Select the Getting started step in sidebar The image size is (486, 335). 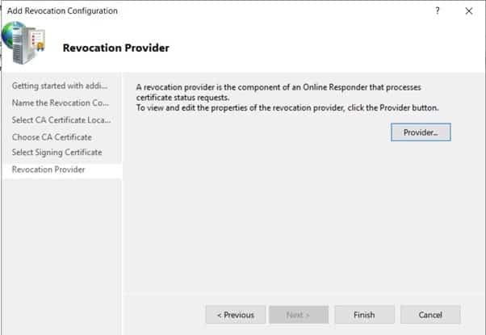61,86
